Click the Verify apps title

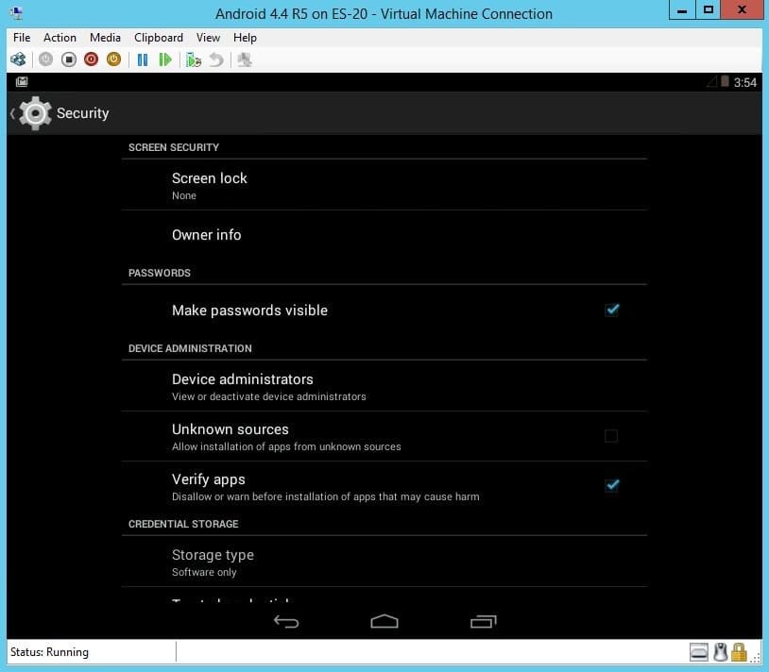[x=209, y=479]
